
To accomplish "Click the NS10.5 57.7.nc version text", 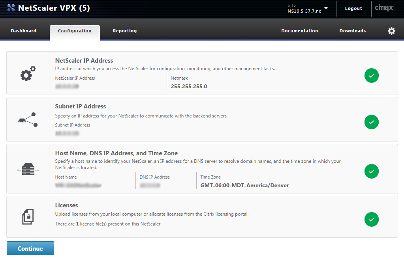I will [x=304, y=11].
